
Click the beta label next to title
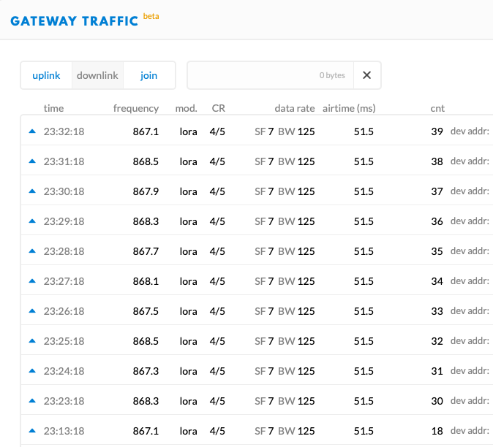click(151, 16)
